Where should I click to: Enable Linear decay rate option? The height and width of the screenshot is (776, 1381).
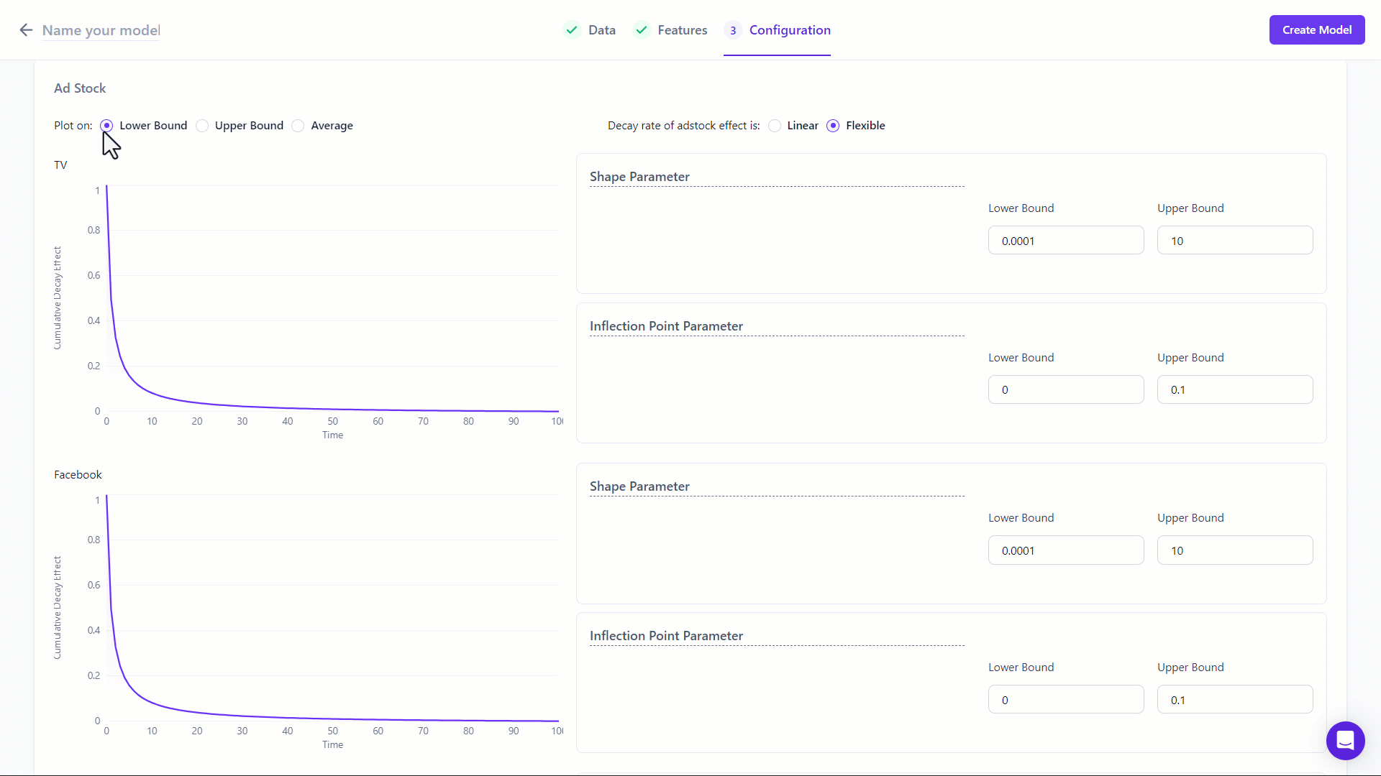[776, 125]
